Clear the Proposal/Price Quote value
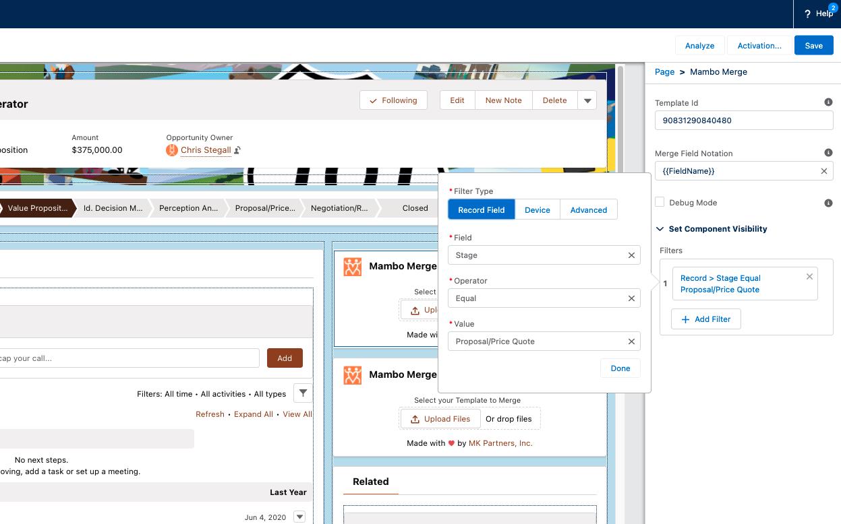The height and width of the screenshot is (524, 841). (x=631, y=341)
